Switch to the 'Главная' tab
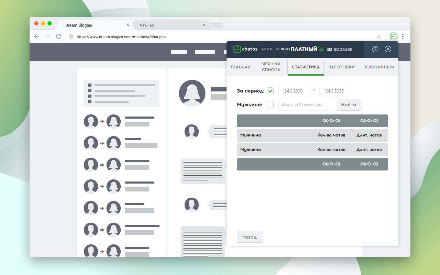The height and width of the screenshot is (275, 440). pos(240,67)
